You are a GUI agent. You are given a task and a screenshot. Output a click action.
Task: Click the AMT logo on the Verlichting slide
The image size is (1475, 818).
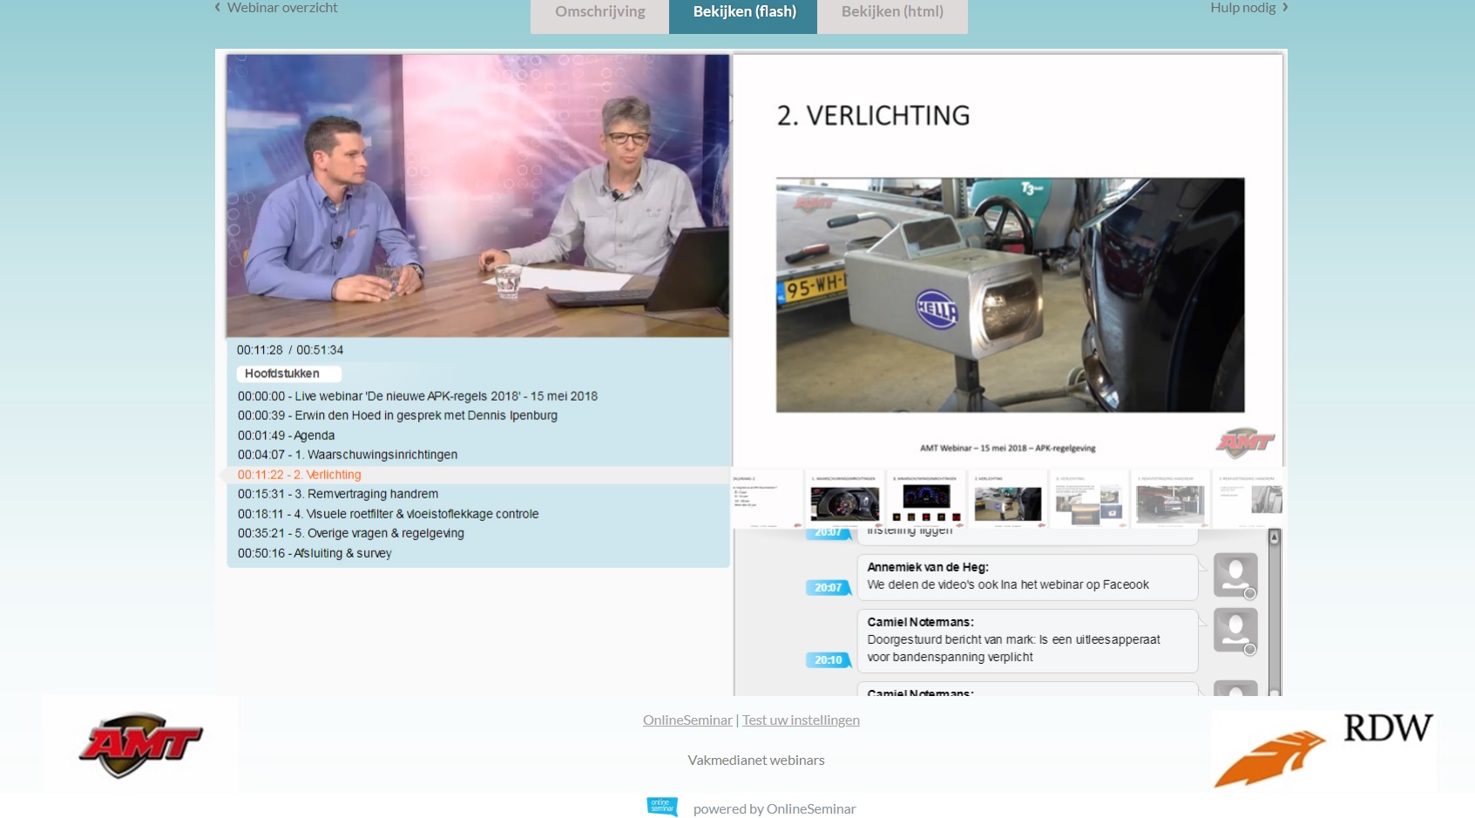[1246, 443]
